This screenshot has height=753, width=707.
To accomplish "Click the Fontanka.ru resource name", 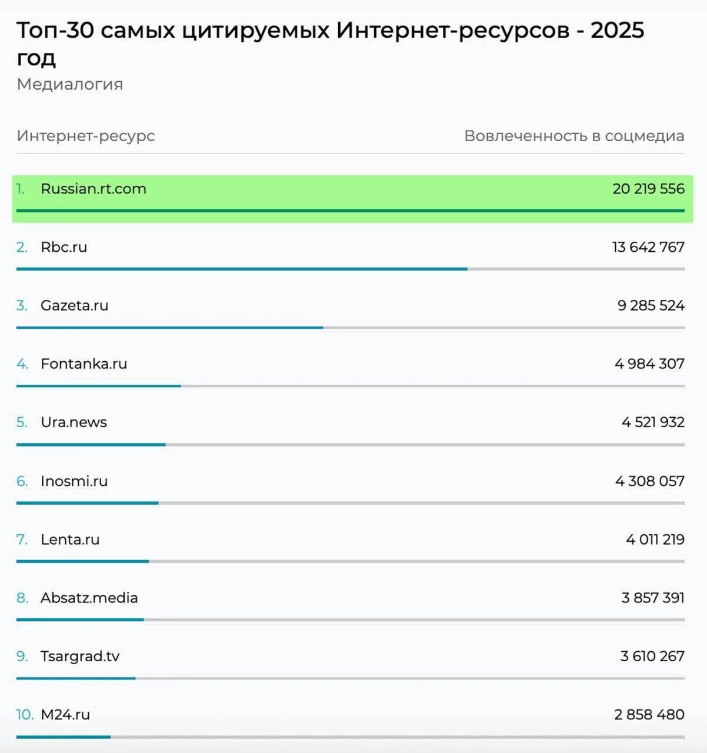I will coord(84,364).
